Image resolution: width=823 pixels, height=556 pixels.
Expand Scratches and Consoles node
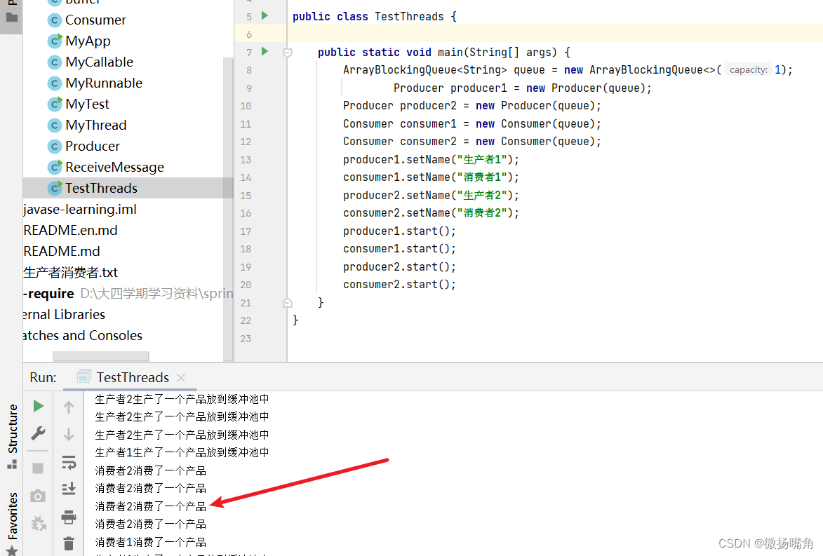82,335
